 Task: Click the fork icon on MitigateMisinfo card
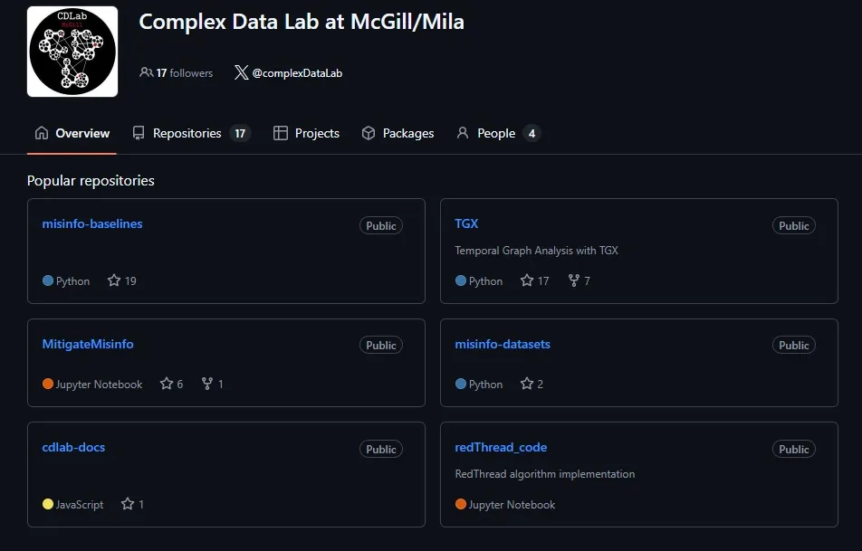coord(207,384)
